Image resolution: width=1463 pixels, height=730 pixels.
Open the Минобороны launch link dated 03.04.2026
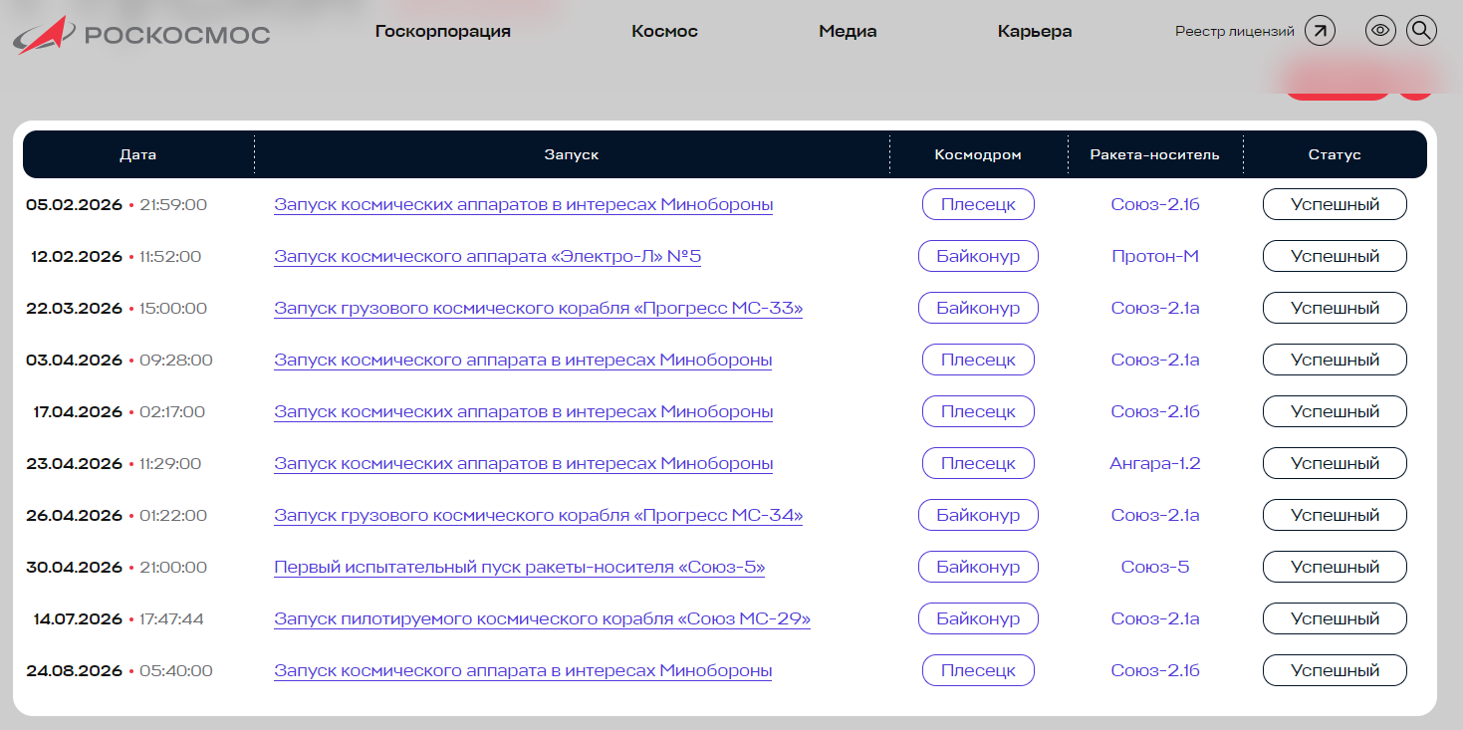(523, 361)
